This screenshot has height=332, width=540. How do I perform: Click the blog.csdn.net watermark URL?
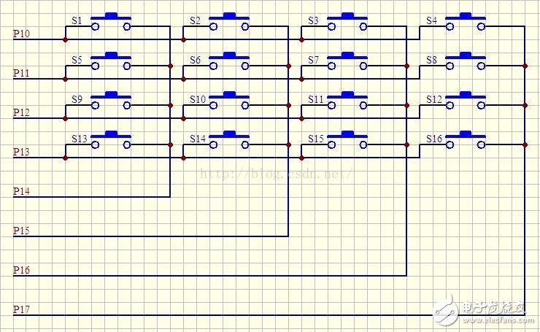[276, 174]
